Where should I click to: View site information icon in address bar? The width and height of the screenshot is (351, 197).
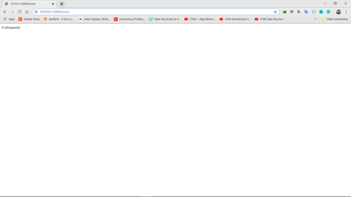point(36,12)
